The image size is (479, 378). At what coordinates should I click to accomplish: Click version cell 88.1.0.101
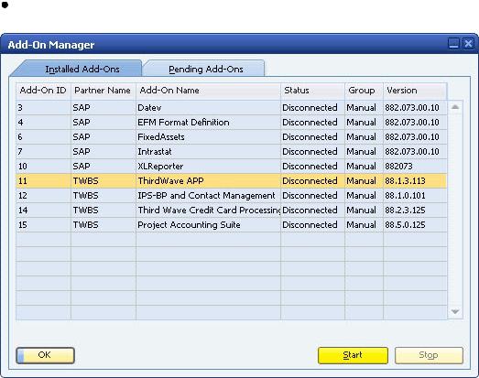415,196
